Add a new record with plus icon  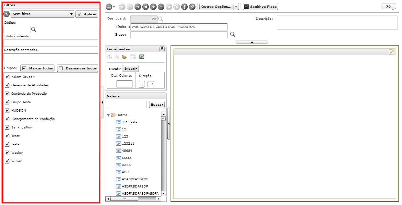coord(153,6)
